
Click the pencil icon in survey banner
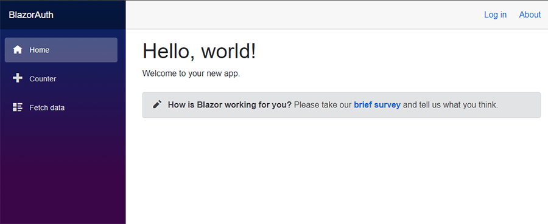pos(157,104)
